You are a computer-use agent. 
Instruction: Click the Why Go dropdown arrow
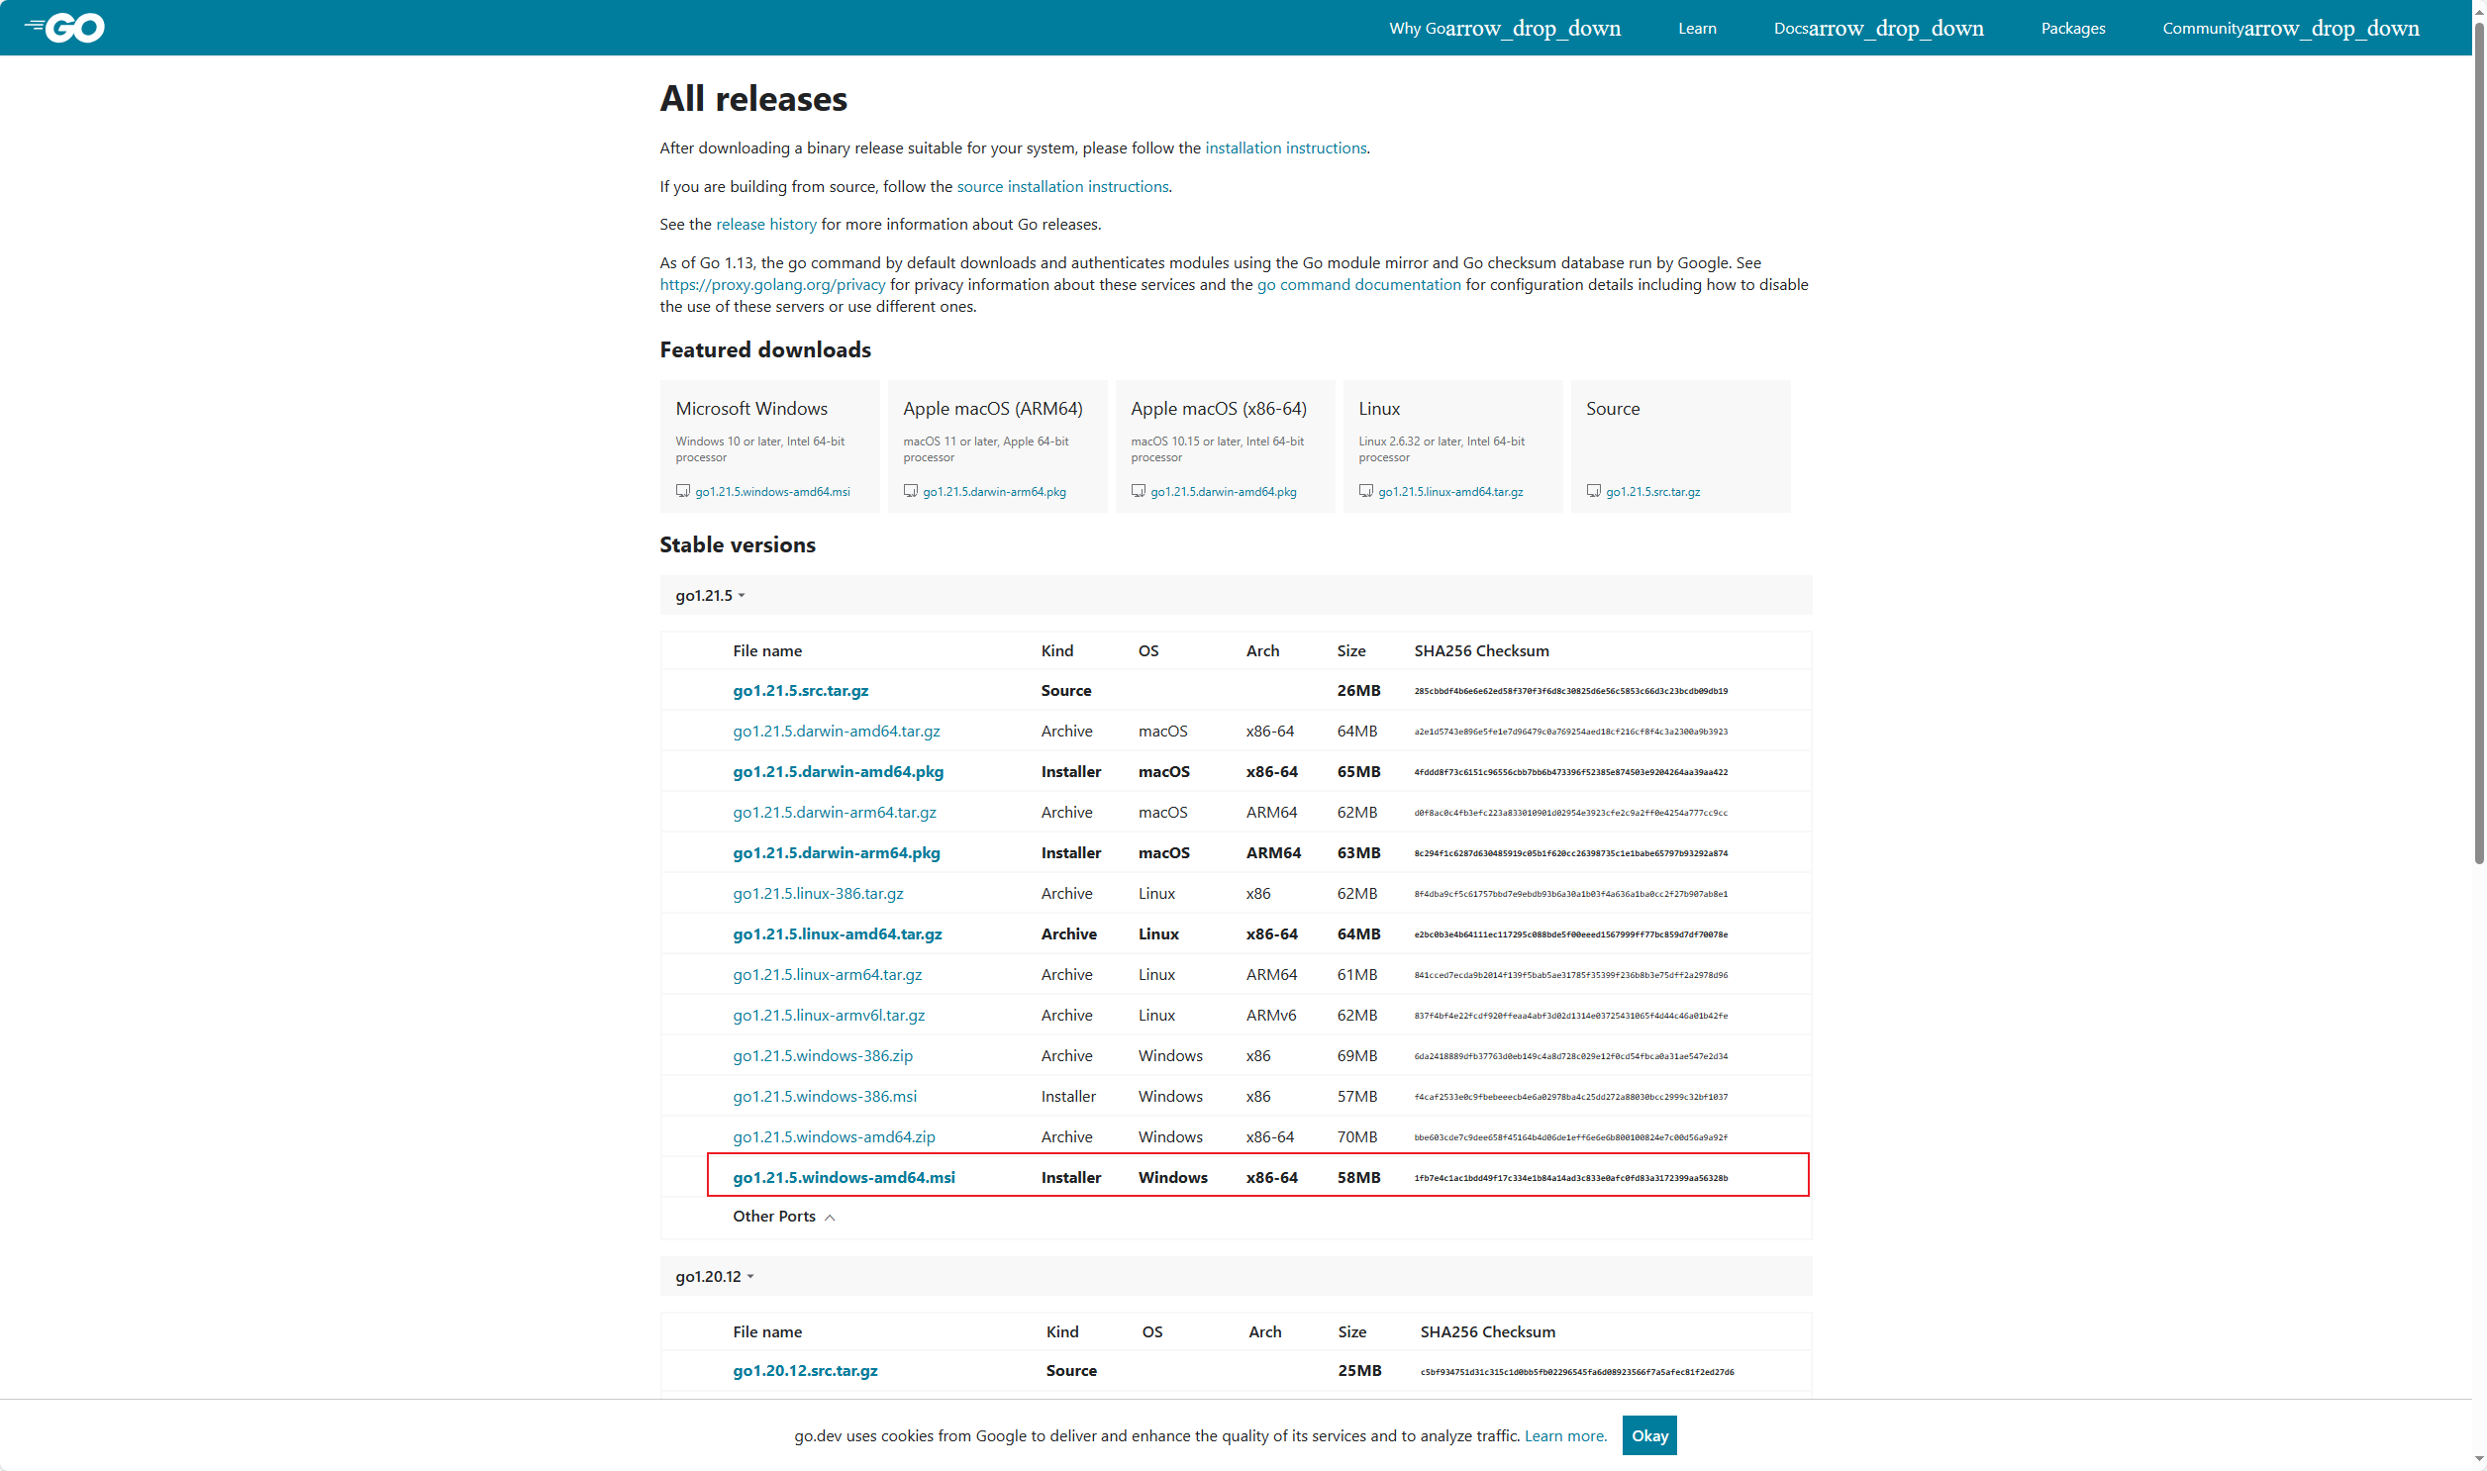point(1534,29)
